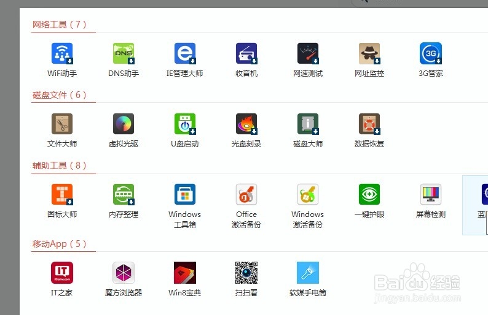This screenshot has width=488, height=315.
Task: Launch 一键护眼 eye icon
Action: tap(369, 194)
